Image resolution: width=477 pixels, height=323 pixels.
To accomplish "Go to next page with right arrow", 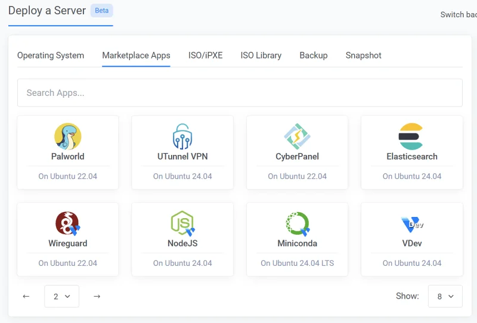I will point(97,296).
